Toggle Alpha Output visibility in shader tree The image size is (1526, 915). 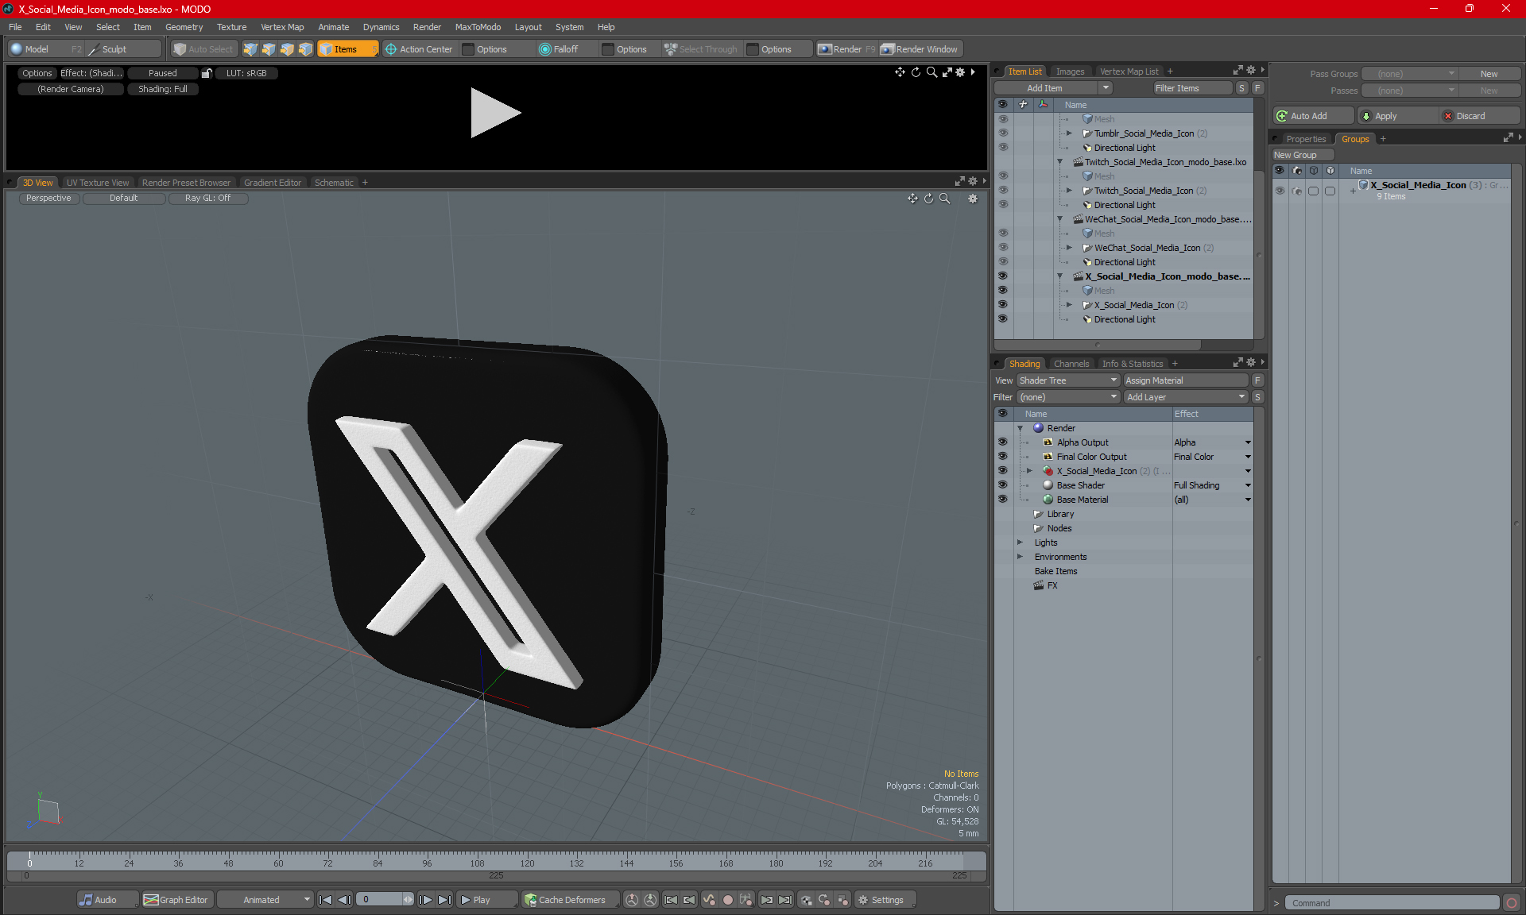point(1002,442)
